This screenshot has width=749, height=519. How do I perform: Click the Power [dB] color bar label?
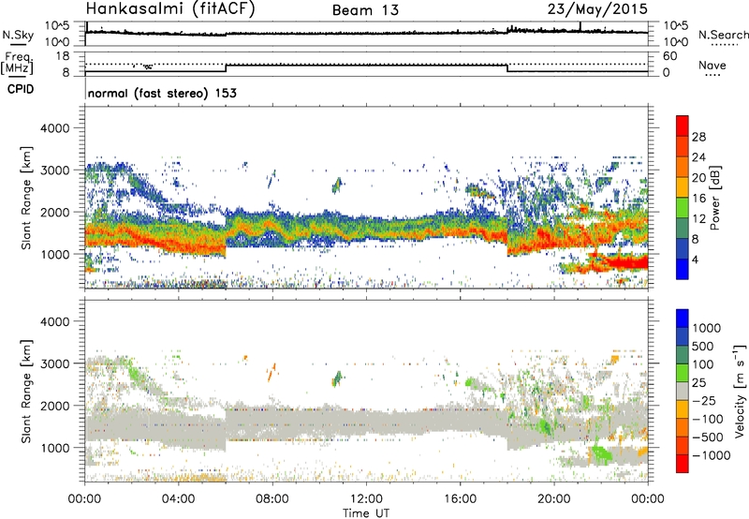714,198
